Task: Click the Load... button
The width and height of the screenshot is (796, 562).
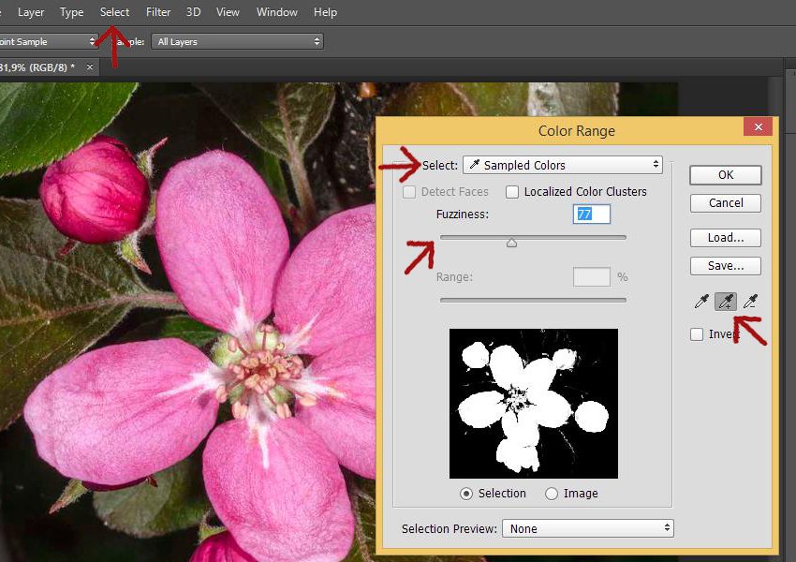Action: tap(725, 238)
